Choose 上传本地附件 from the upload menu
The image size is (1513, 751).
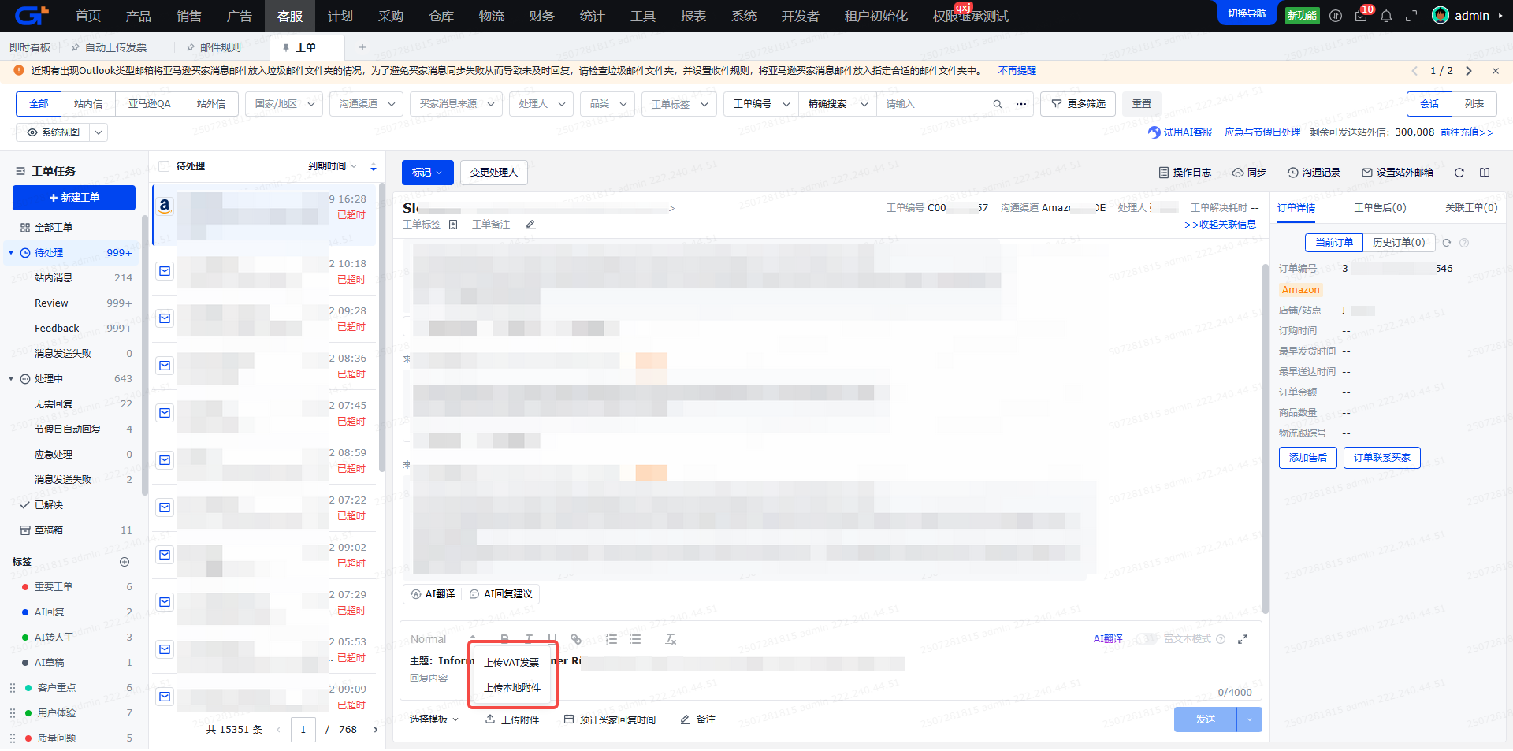click(512, 688)
